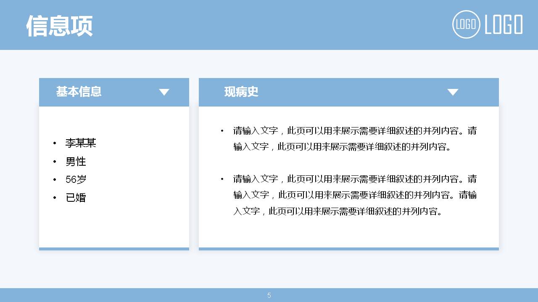
Task: Click the LOGO circle emblem top right
Action: tap(466, 25)
